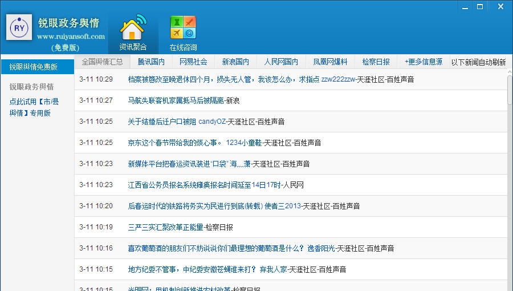Click the 锐眼政务舆情 sidebar heading

(31, 87)
